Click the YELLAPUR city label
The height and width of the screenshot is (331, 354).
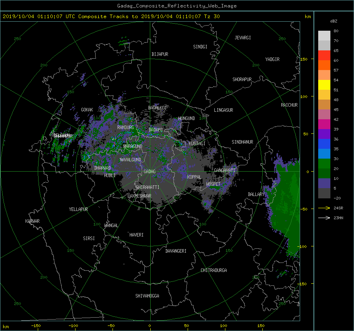click(78, 209)
